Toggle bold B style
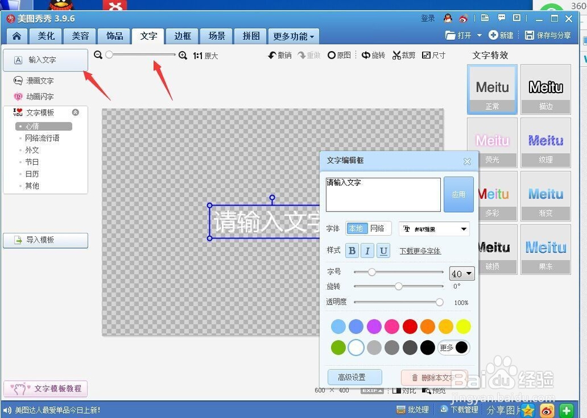 [352, 250]
